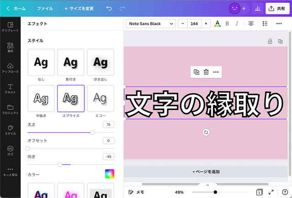The image size is (292, 198).
Task: Toggle bold formatting
Action: (227, 24)
